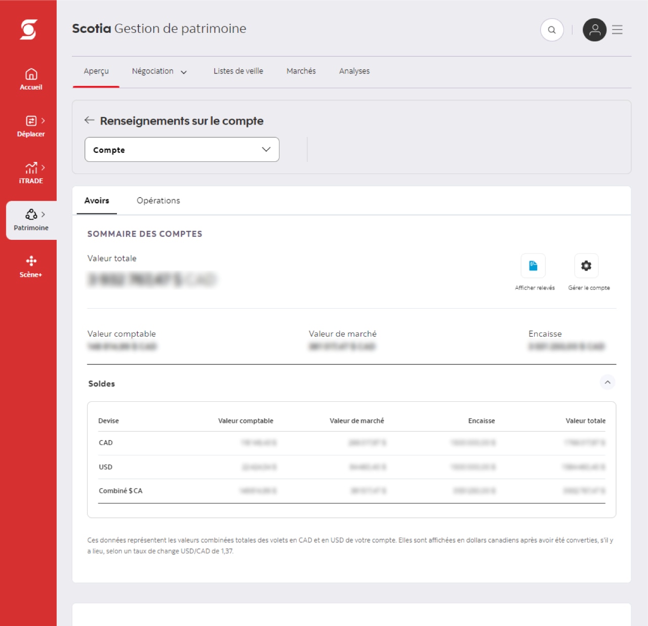Go to Accueil in the sidebar

(x=31, y=79)
